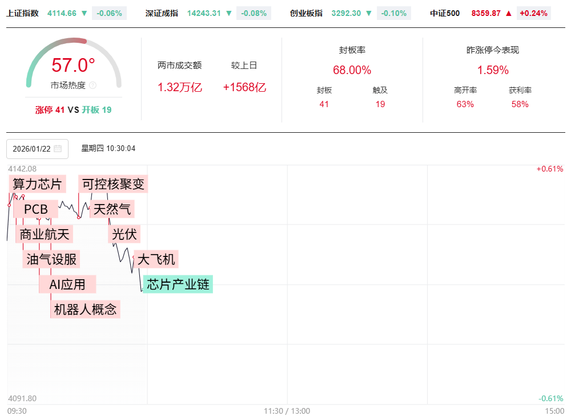571x420 pixels.
Task: Click the help icon beside 市场热度
Action: coord(93,85)
